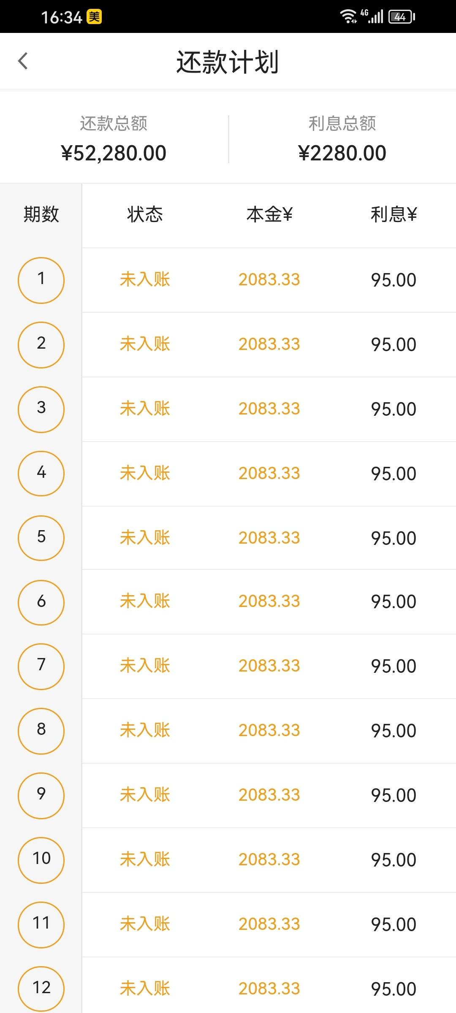Select the period 12 circle badge

(x=41, y=989)
